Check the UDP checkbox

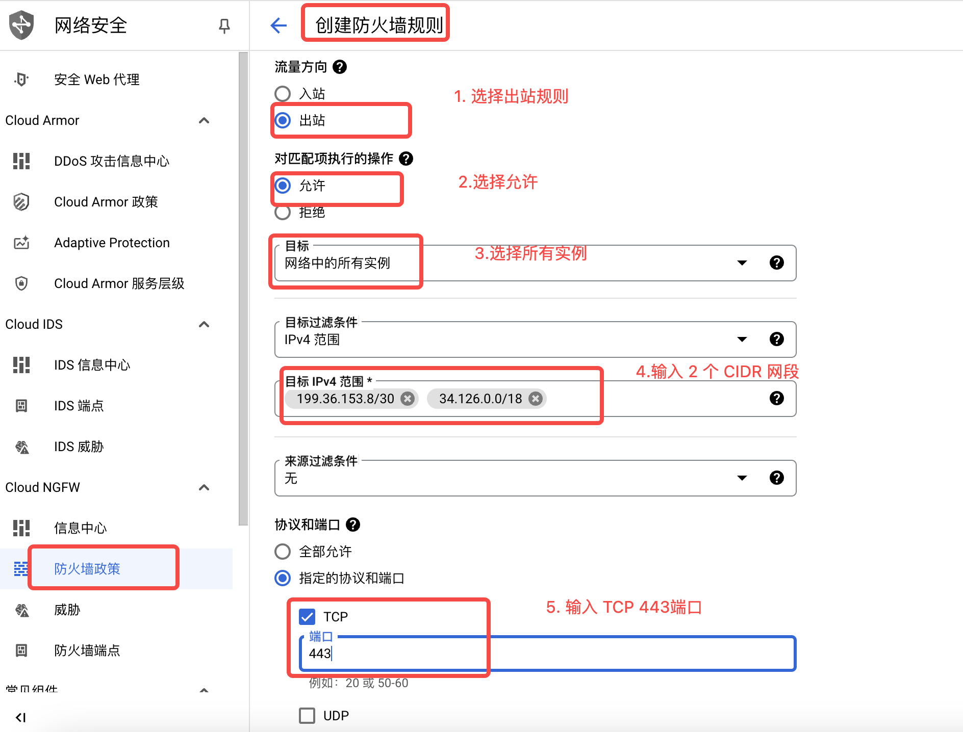tap(307, 716)
